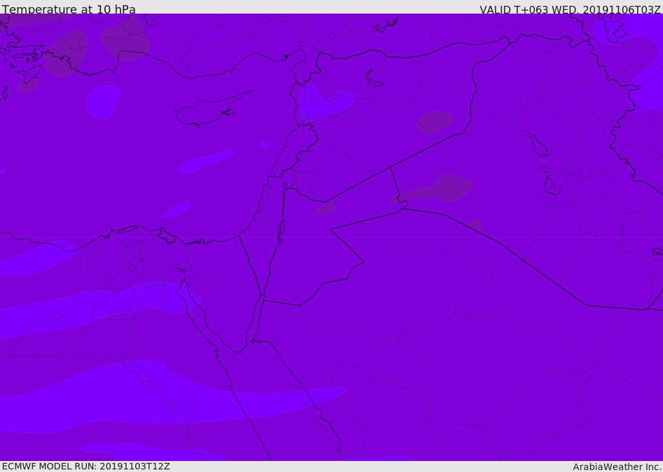Click the 'VALID T+063 WED. 20191106T03Z' label

(x=570, y=9)
